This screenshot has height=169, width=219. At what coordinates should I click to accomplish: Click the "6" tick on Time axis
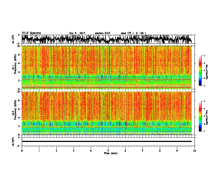[x=126, y=151]
